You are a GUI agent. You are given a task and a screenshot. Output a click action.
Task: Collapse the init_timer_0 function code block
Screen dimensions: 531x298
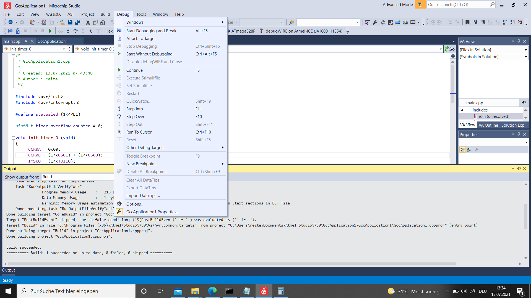click(x=13, y=138)
